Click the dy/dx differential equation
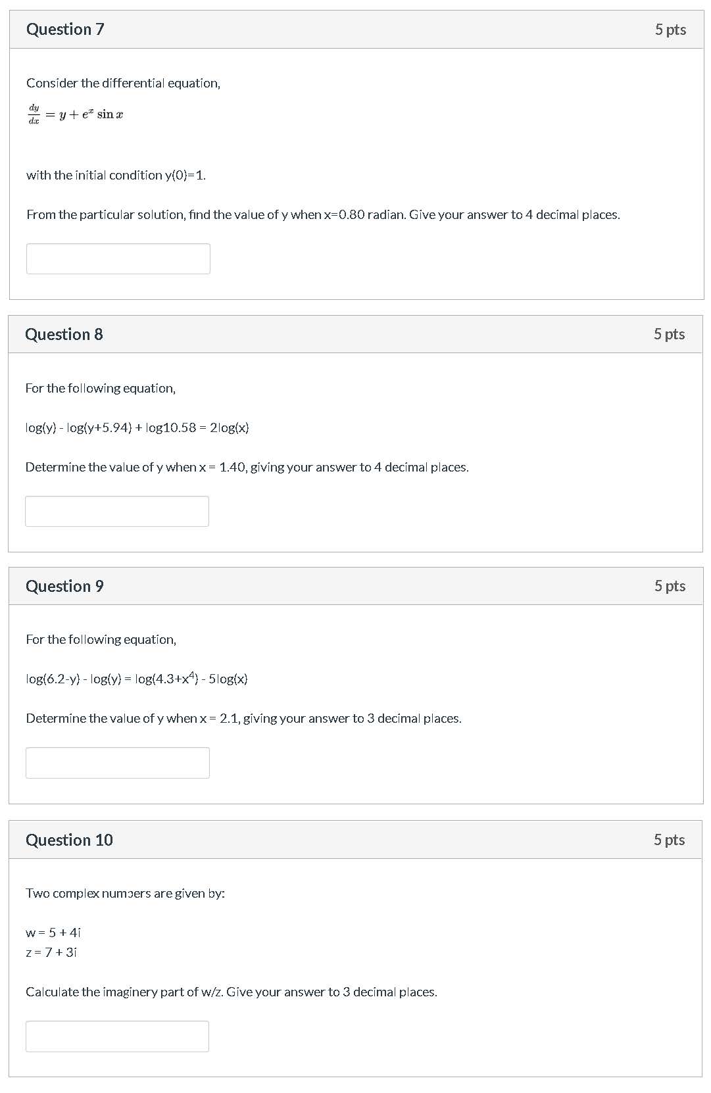The image size is (711, 1093). [x=75, y=114]
